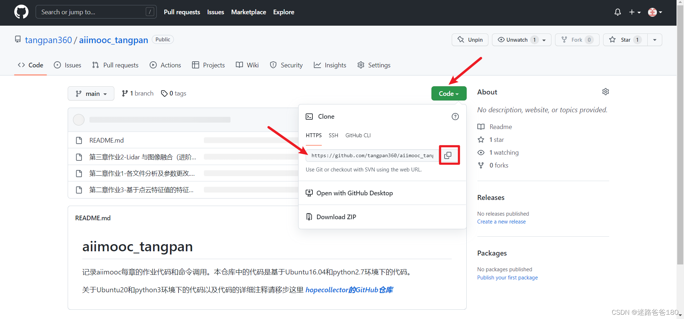This screenshot has height=319, width=684.
Task: Open hopecollector的GitHub仓库 link
Action: coord(349,290)
